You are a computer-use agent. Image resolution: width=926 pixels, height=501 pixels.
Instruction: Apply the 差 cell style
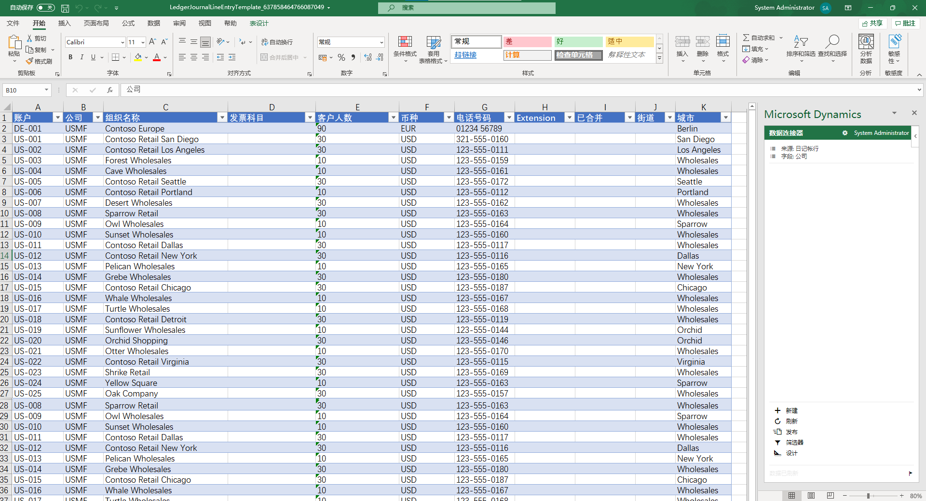pos(527,41)
